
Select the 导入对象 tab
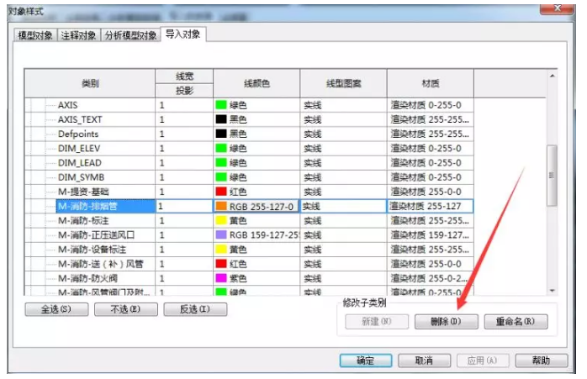pyautogui.click(x=183, y=34)
